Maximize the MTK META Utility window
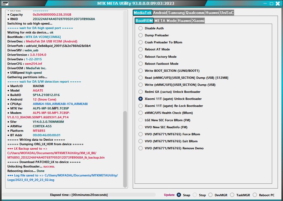The width and height of the screenshot is (283, 201). [272, 4]
